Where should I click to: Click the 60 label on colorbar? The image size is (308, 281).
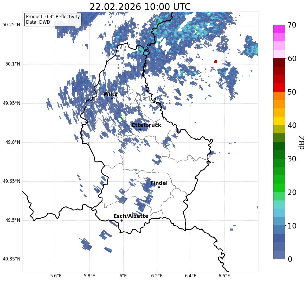coord(292,58)
